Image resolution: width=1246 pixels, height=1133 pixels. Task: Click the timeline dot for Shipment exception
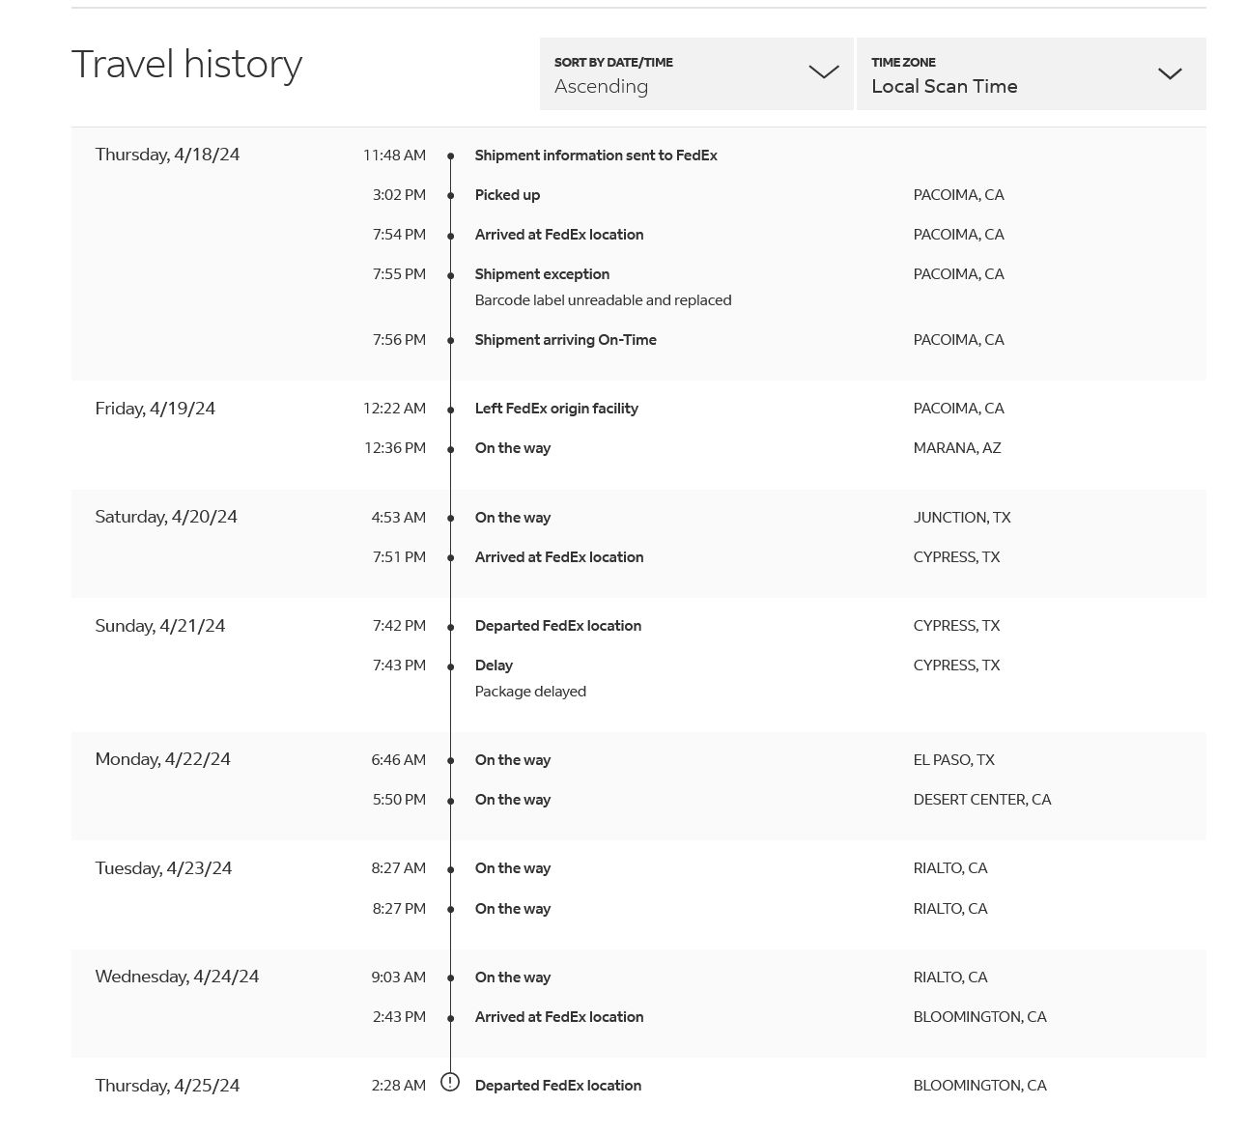click(450, 275)
